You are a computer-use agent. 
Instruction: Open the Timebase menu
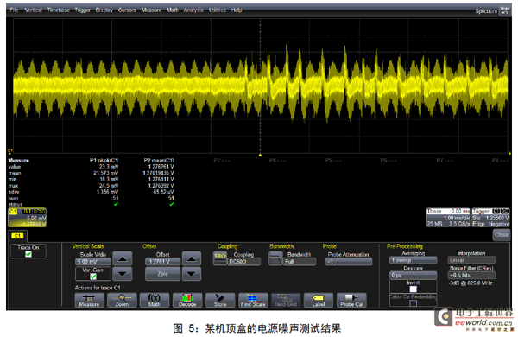59,10
